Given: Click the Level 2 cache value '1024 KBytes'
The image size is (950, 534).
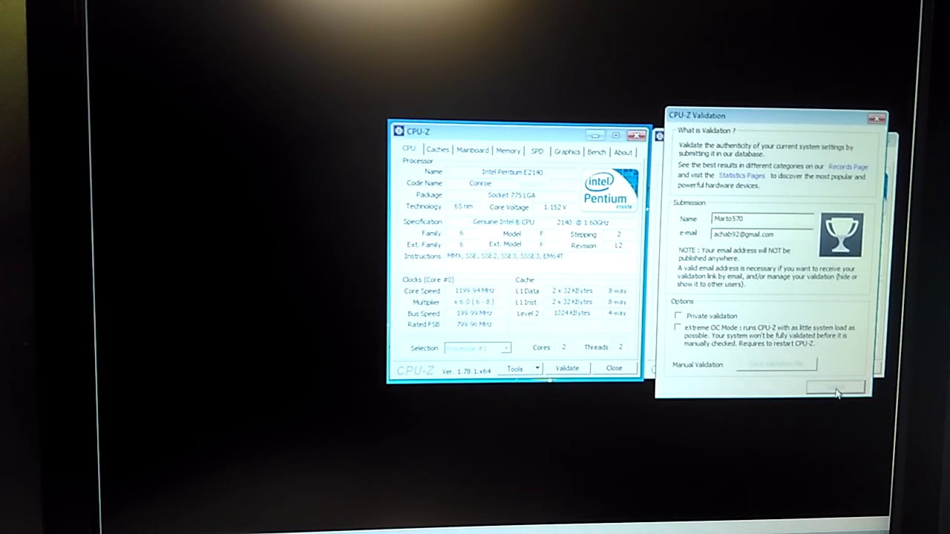Looking at the screenshot, I should pyautogui.click(x=572, y=313).
